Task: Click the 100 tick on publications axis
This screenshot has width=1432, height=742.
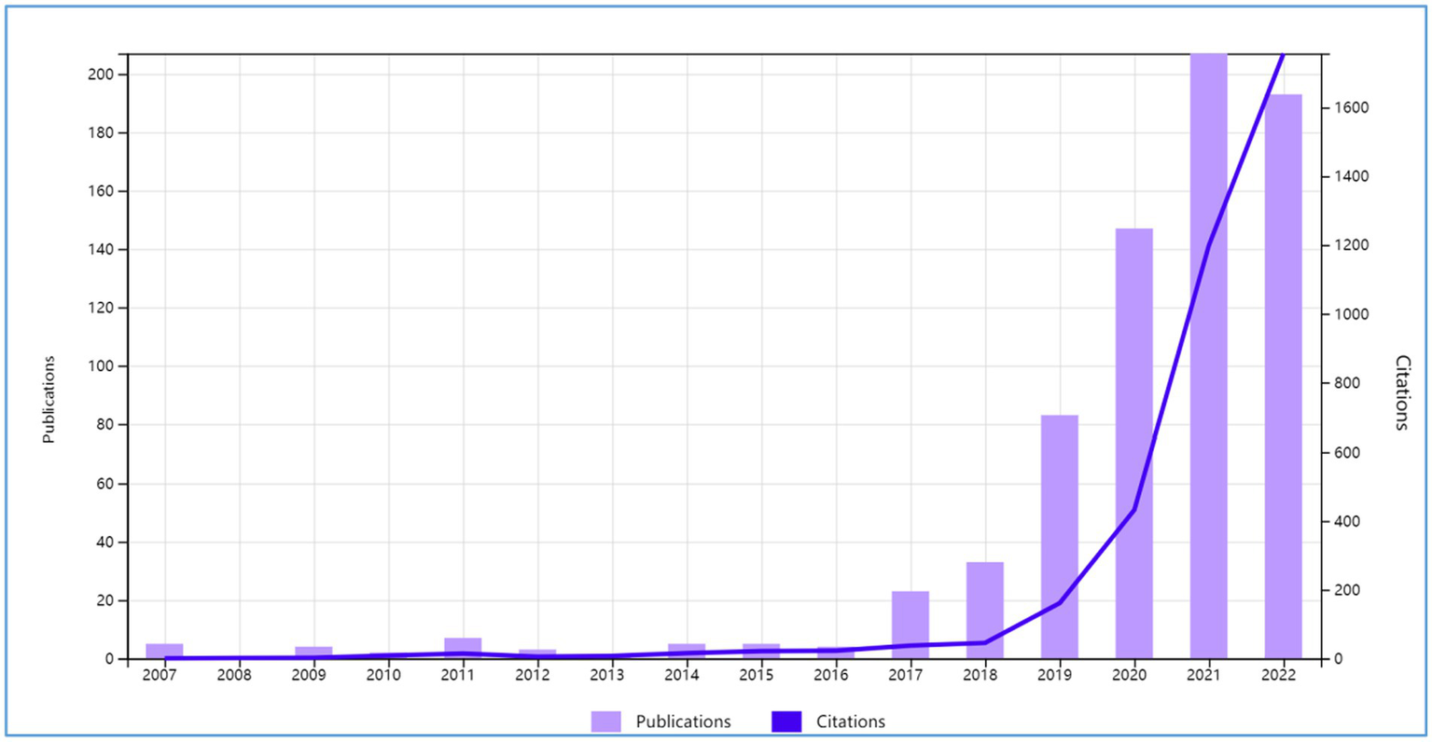Action: pyautogui.click(x=101, y=366)
